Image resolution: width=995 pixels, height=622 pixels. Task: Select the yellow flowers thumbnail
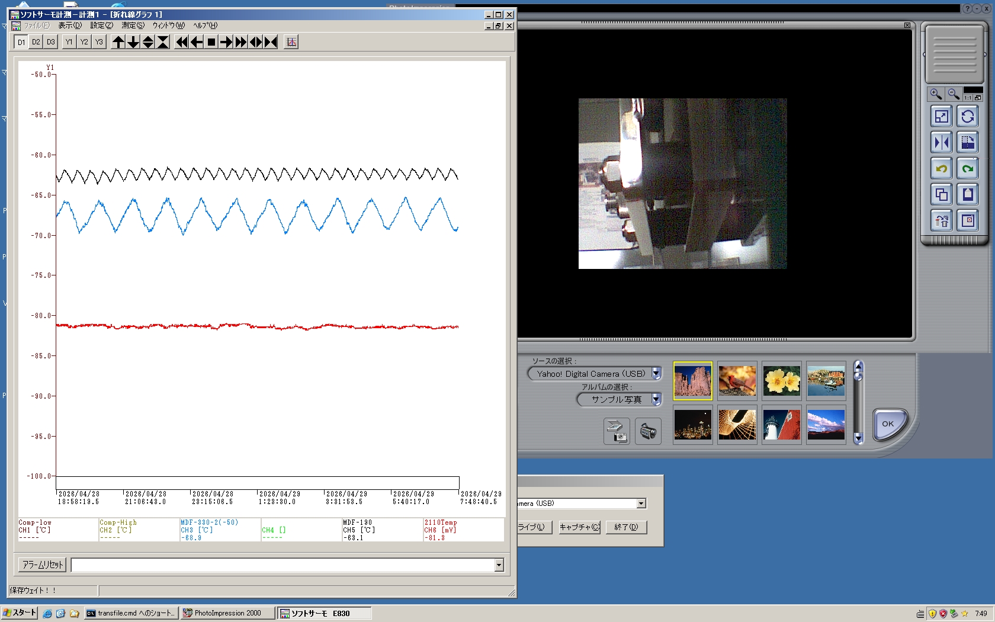coord(782,381)
